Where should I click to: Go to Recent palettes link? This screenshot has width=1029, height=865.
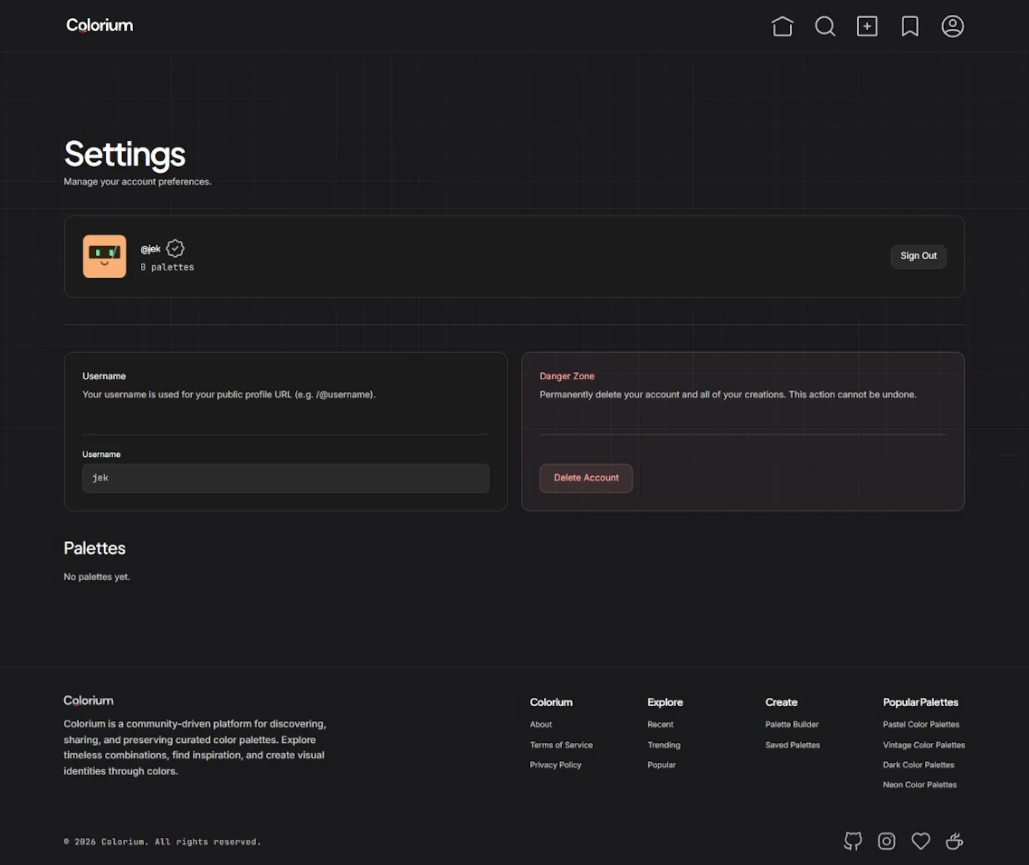coord(660,724)
